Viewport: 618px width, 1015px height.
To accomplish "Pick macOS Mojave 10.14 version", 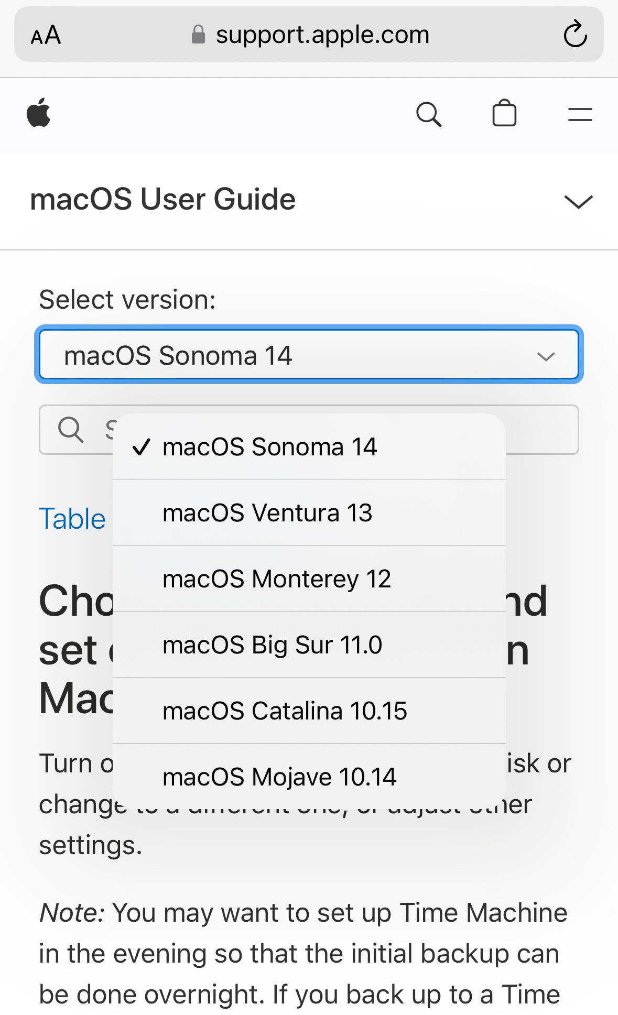I will click(x=279, y=777).
